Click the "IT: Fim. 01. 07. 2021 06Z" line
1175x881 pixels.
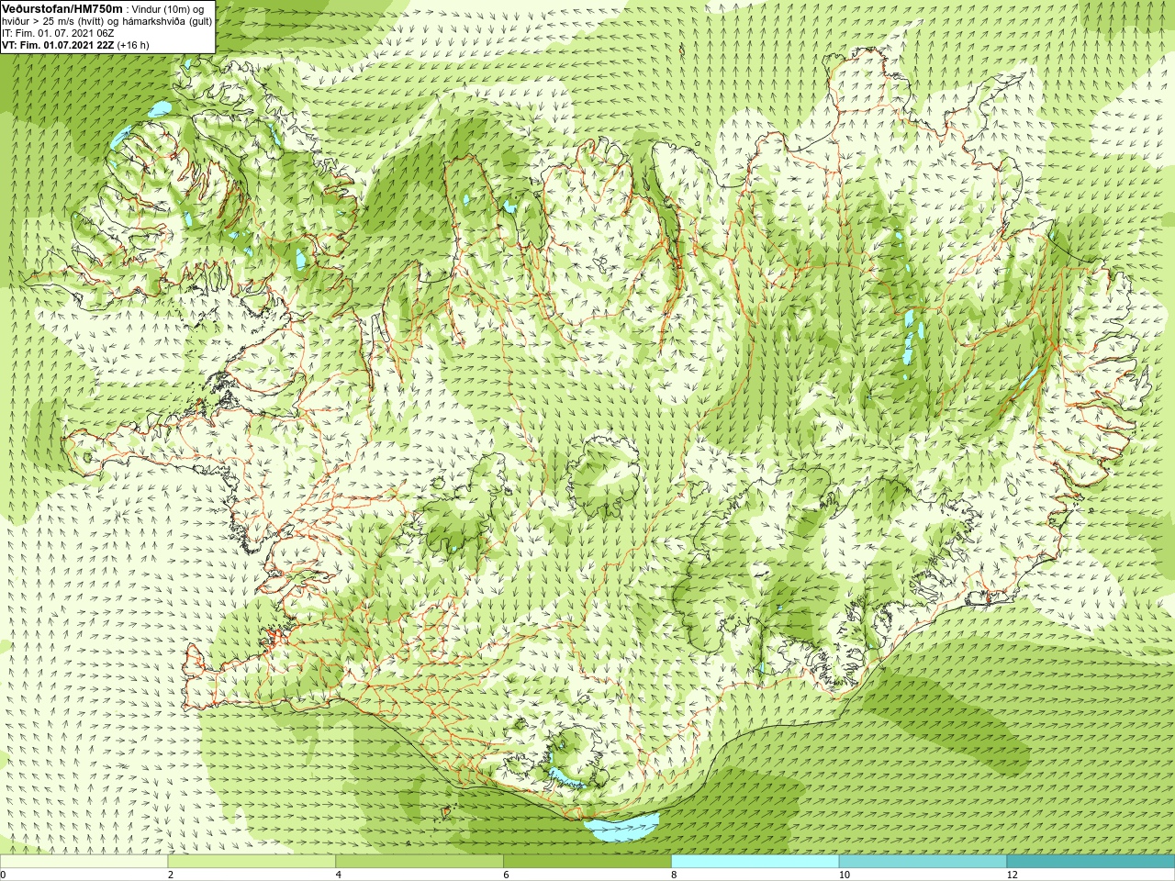(58, 33)
